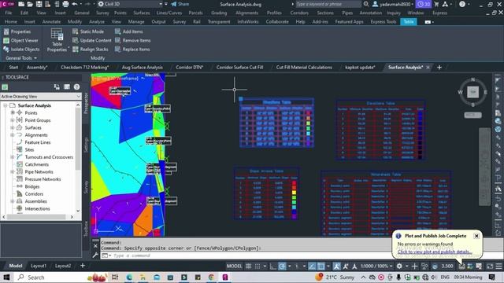Image resolution: width=504 pixels, height=283 pixels.
Task: Open the Civil 3D workspace dropdown
Action: (x=130, y=4)
